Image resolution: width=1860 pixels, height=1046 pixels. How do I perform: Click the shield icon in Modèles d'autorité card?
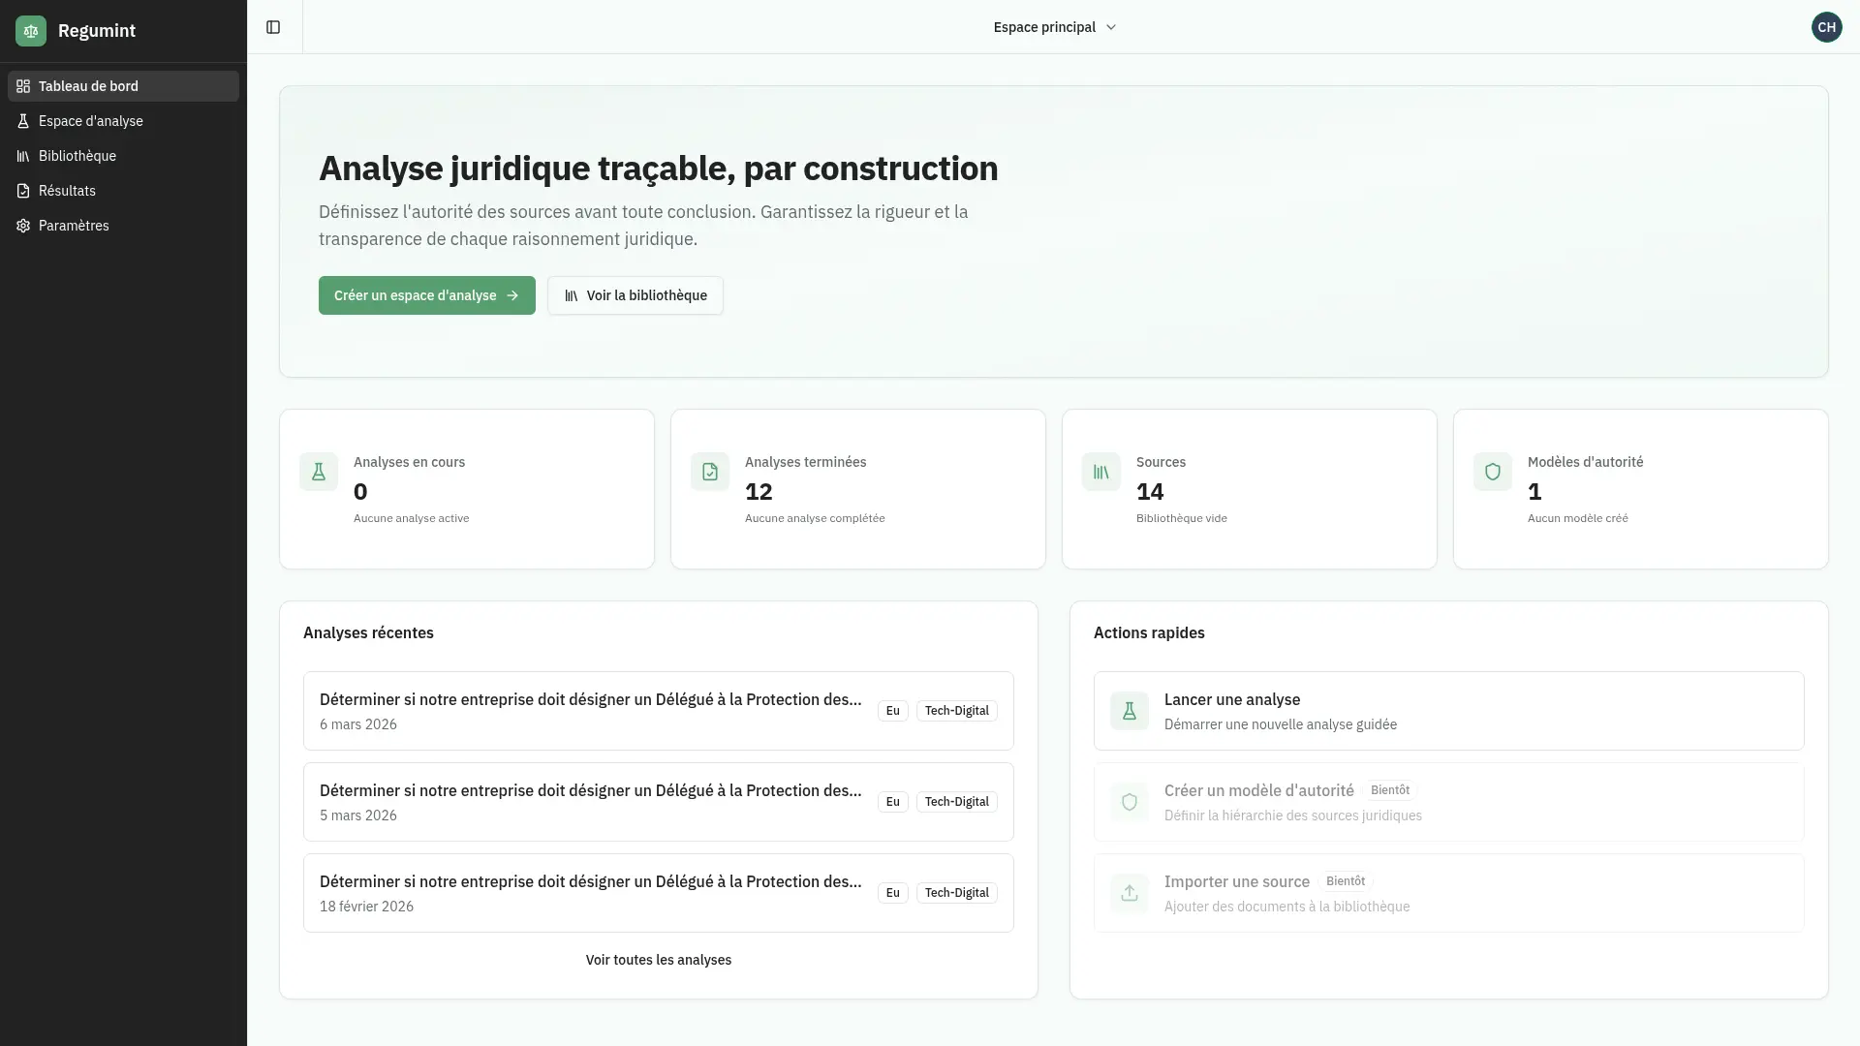[x=1493, y=472]
